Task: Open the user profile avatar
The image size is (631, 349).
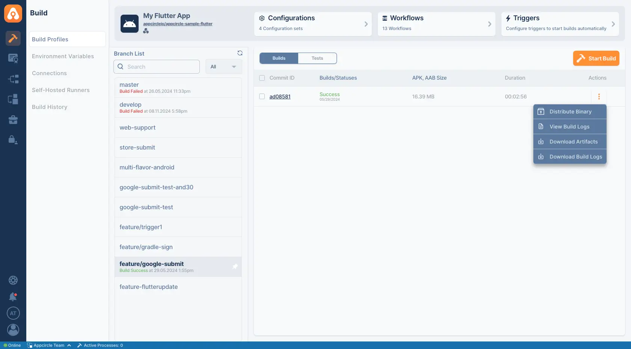Action: [13, 330]
